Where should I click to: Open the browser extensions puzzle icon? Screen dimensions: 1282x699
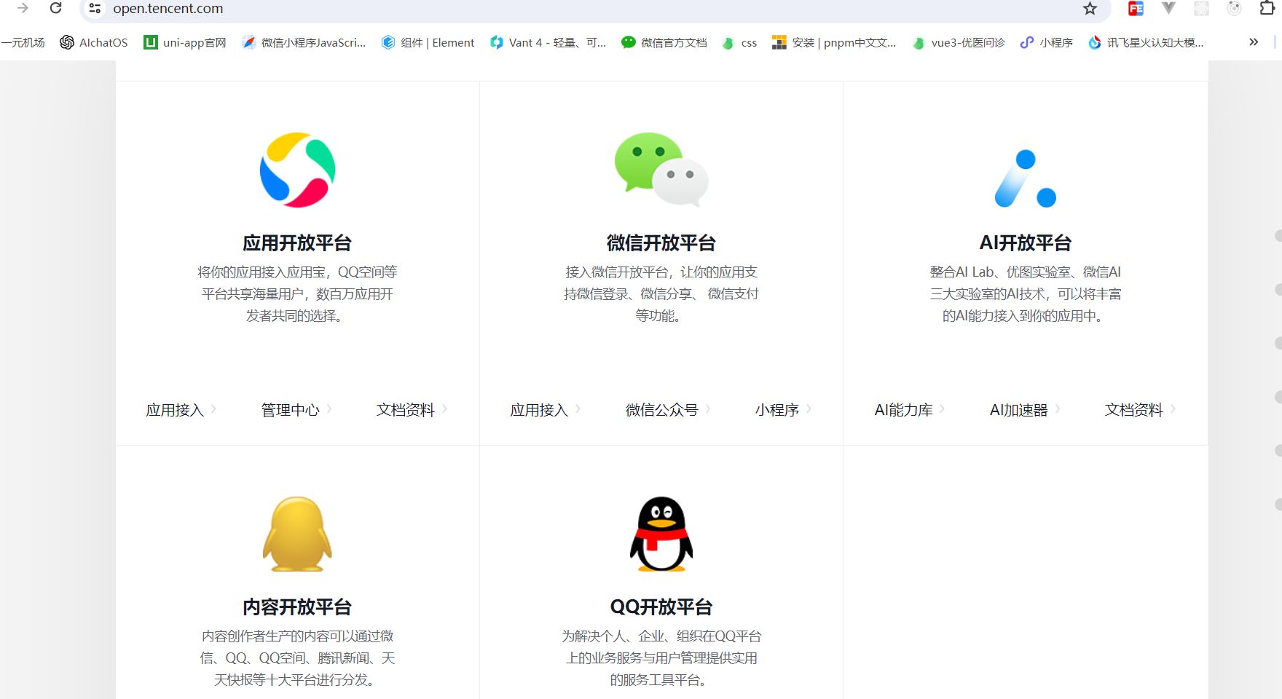[1267, 8]
